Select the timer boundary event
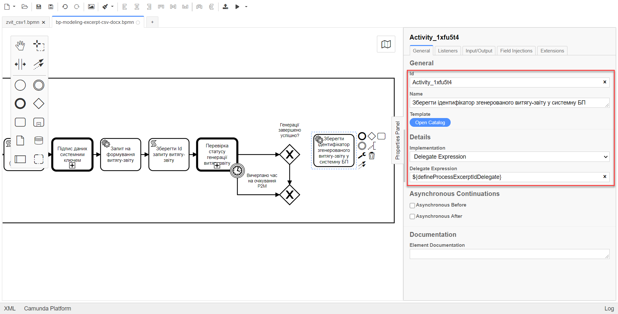618x314 pixels. coord(238,171)
